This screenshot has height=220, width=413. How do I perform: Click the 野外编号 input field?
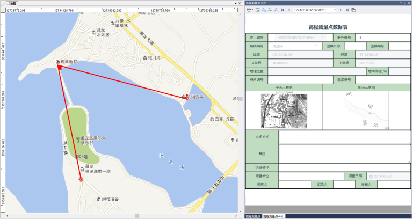click(x=383, y=38)
